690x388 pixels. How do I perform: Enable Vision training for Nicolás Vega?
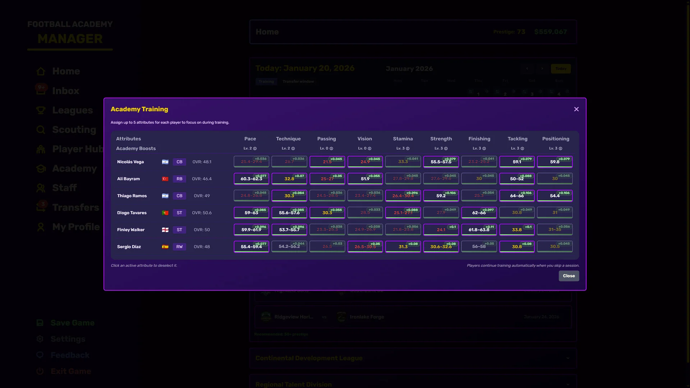tap(365, 162)
